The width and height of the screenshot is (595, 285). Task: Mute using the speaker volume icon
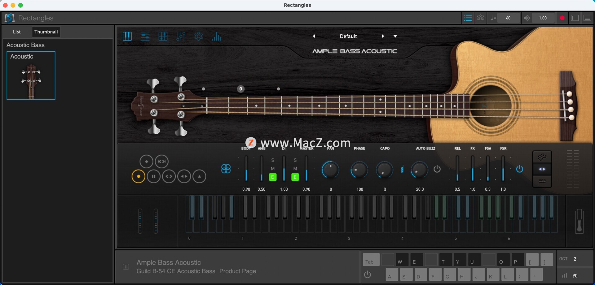[527, 18]
